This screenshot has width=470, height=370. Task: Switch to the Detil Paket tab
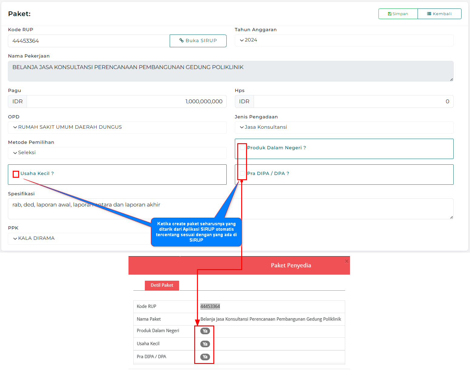point(162,285)
